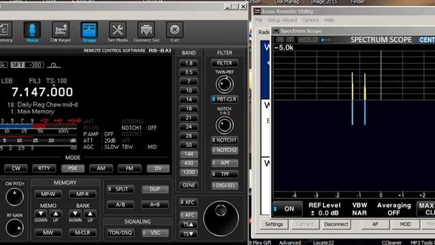Click TS down tuning step button

pos(188,234)
